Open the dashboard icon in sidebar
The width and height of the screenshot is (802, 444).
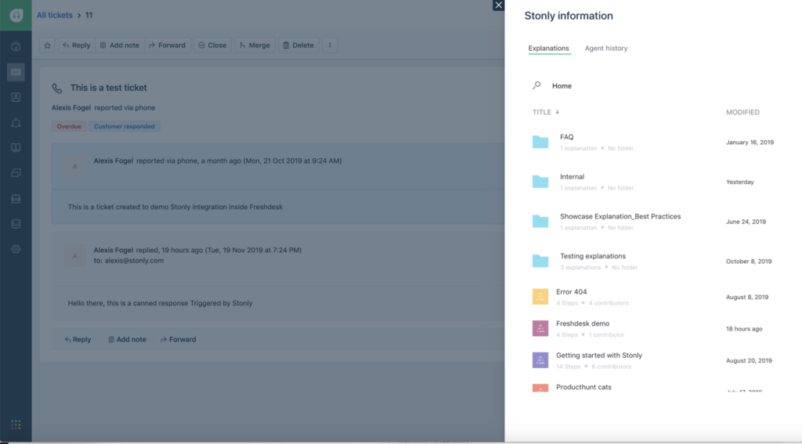coord(16,46)
